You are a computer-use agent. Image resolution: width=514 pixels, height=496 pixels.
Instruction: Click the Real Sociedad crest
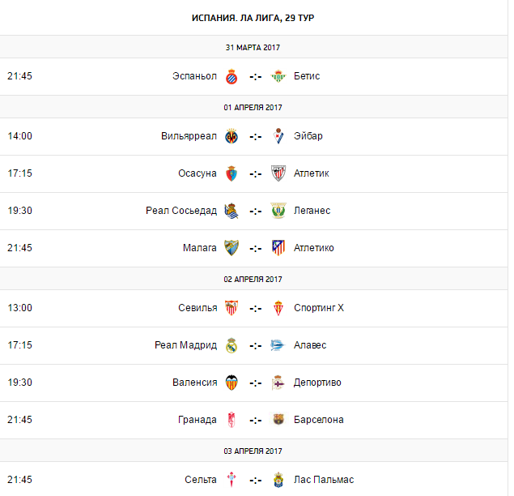pyautogui.click(x=232, y=211)
